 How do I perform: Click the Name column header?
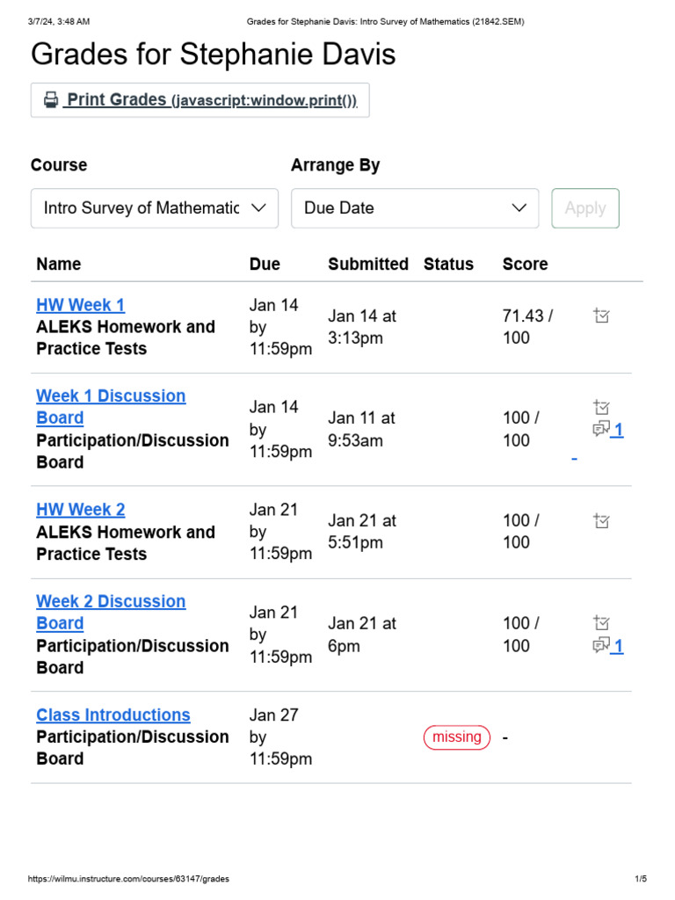point(59,264)
